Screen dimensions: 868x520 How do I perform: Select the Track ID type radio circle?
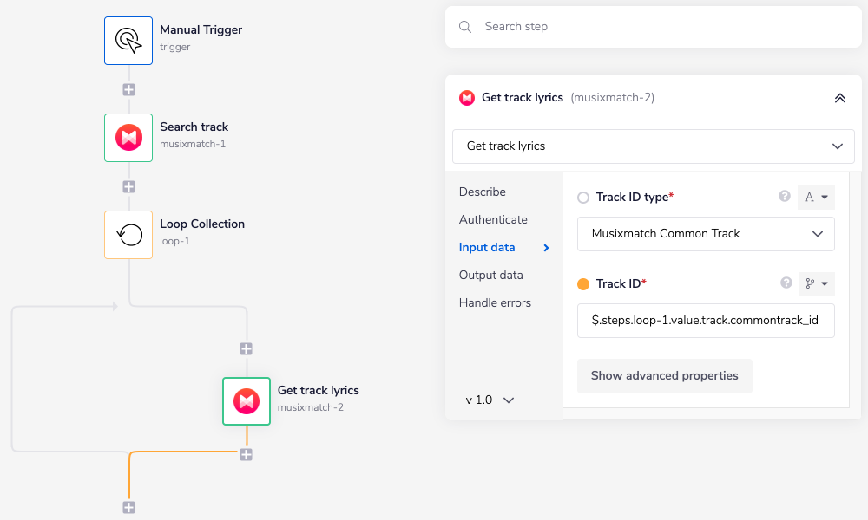(583, 198)
